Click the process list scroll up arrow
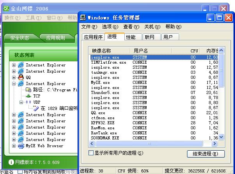 point(221,50)
